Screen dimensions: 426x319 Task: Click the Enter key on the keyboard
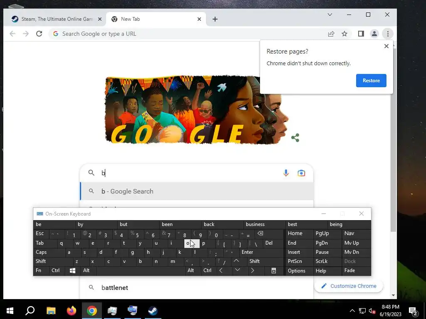261,252
